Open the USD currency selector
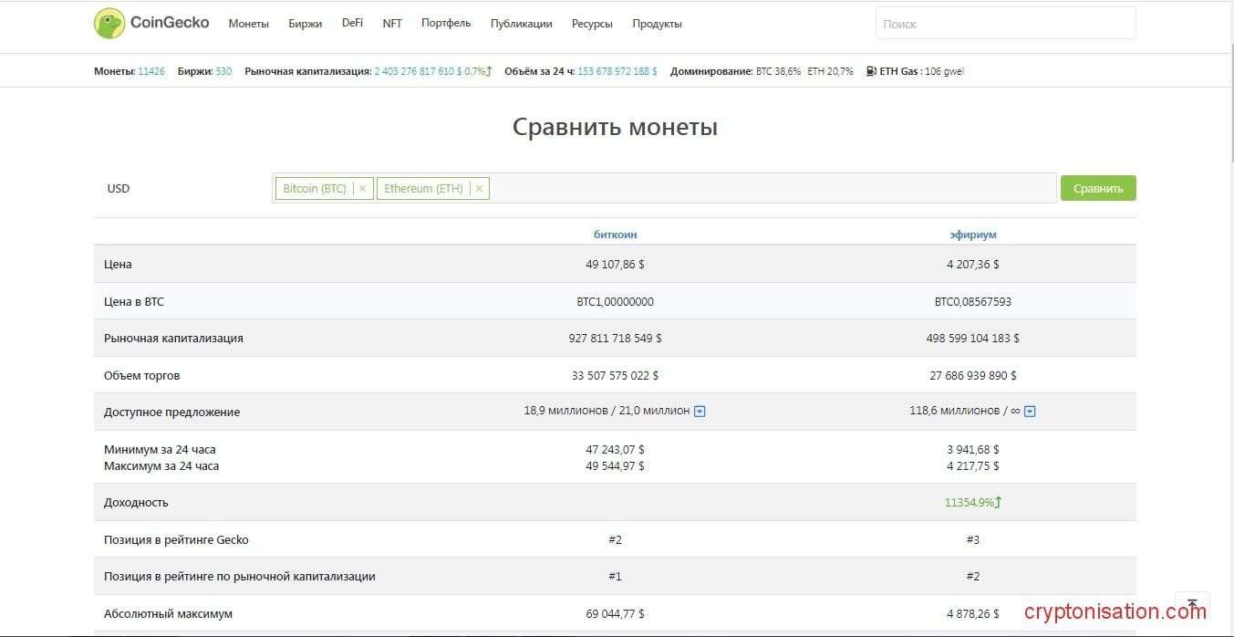 point(119,189)
